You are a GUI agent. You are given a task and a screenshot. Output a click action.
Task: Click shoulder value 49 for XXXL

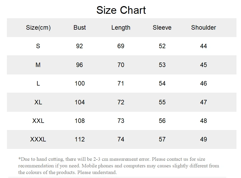point(204,139)
